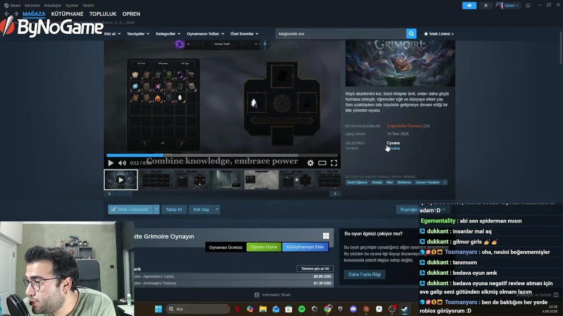This screenshot has height=316, width=563.
Task: Show previous thumbnails with left arrow
Action: (109, 194)
